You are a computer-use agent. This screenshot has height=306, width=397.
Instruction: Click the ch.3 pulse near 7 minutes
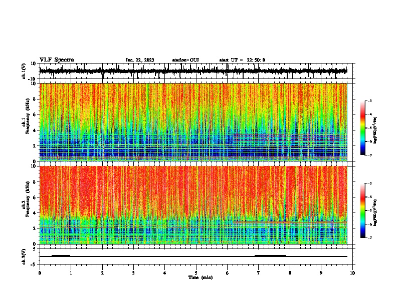coord(270,256)
